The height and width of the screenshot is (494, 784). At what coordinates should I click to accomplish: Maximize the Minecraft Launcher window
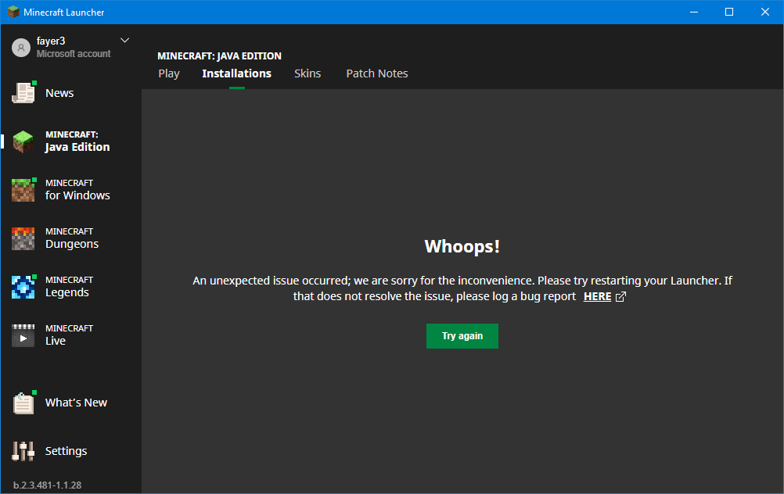[729, 12]
